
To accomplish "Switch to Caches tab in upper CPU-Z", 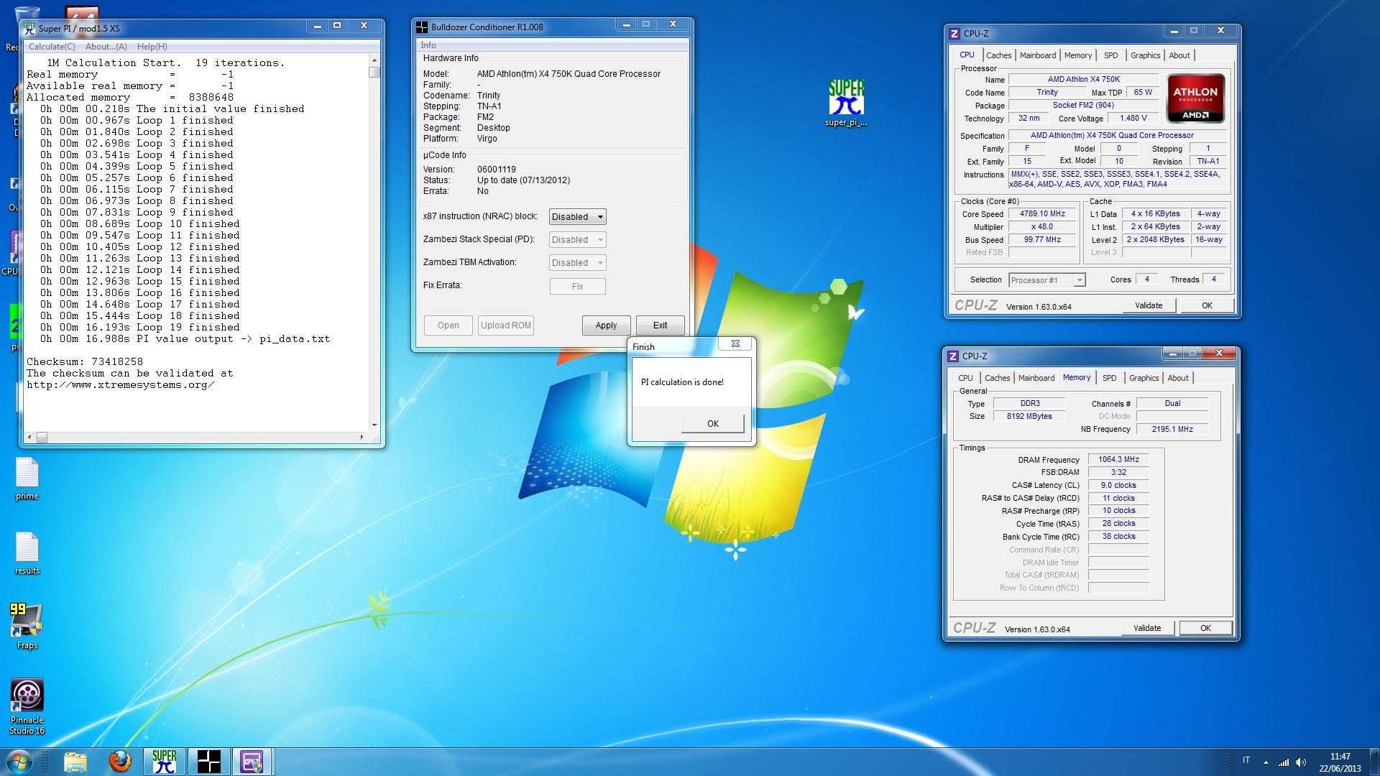I will (998, 55).
